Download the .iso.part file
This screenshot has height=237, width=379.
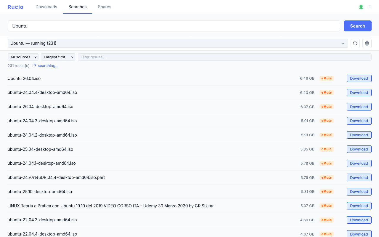point(359,177)
